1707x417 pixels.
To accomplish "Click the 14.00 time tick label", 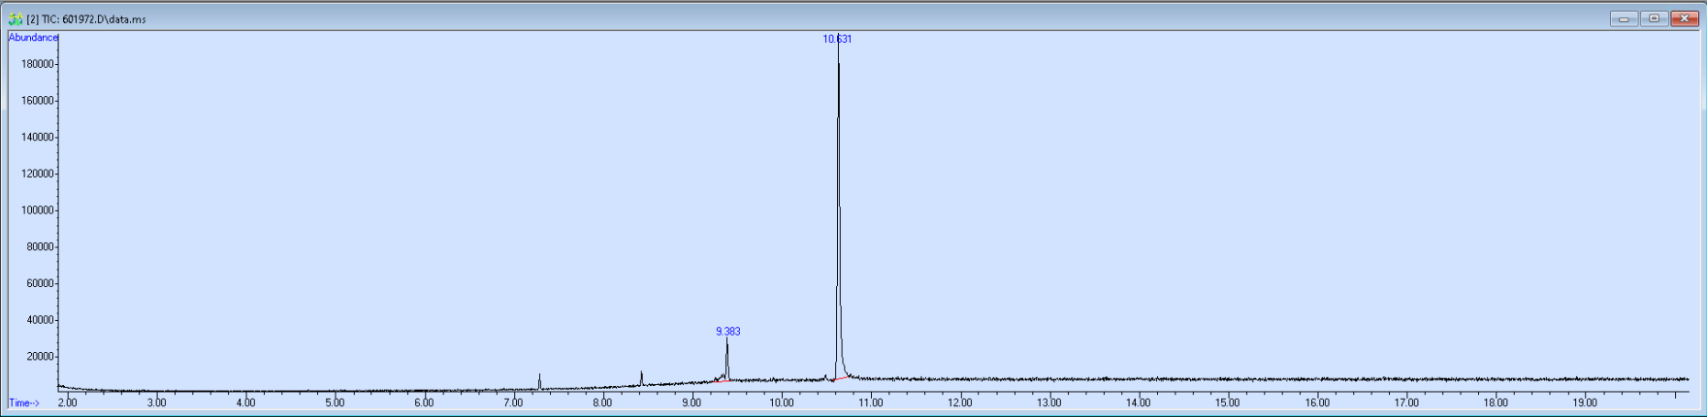I will 1138,402.
